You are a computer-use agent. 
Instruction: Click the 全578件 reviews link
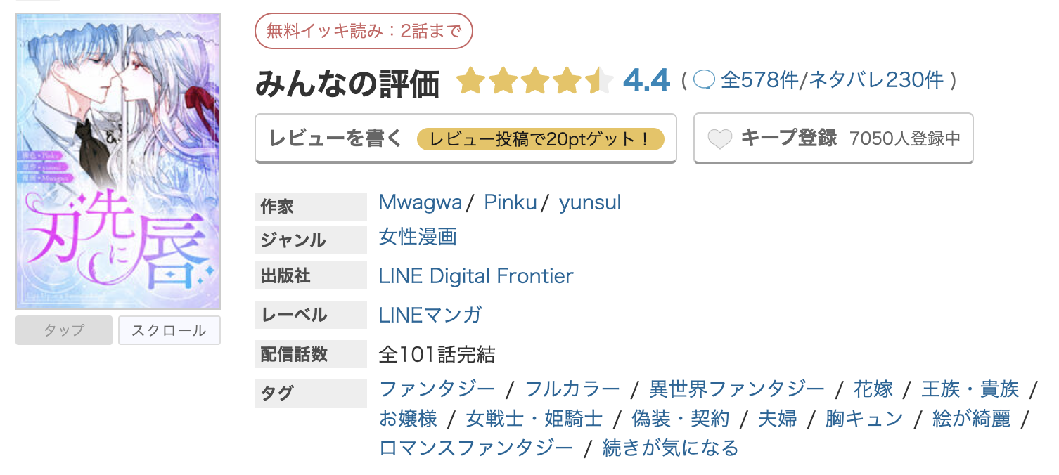coord(759,81)
